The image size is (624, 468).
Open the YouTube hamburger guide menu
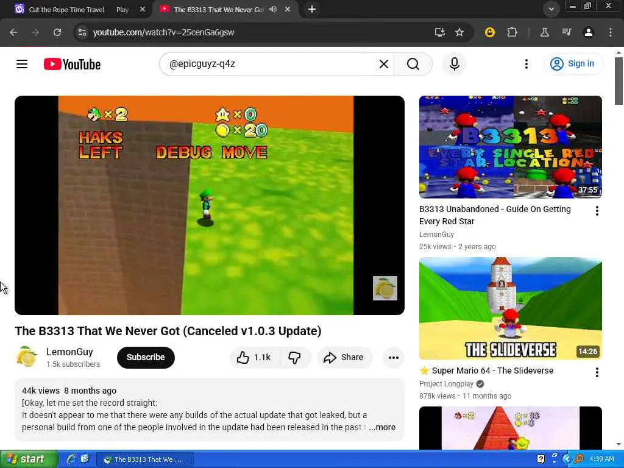[x=22, y=64]
